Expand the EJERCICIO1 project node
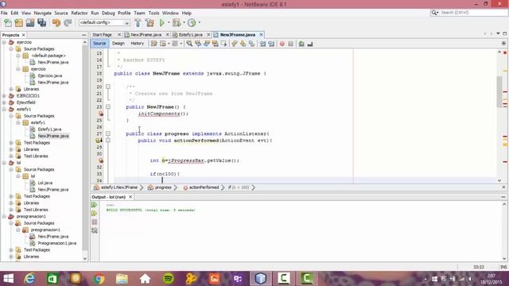Screen dimensions: 509x286 tap(4, 95)
